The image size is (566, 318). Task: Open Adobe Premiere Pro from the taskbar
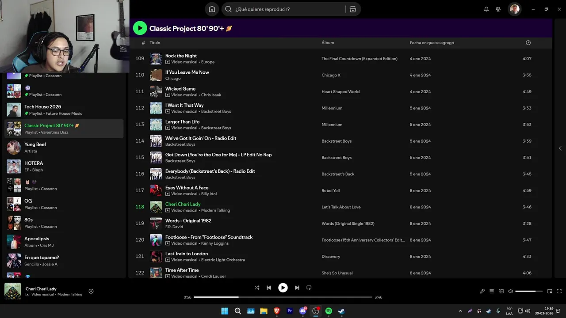[290, 311]
